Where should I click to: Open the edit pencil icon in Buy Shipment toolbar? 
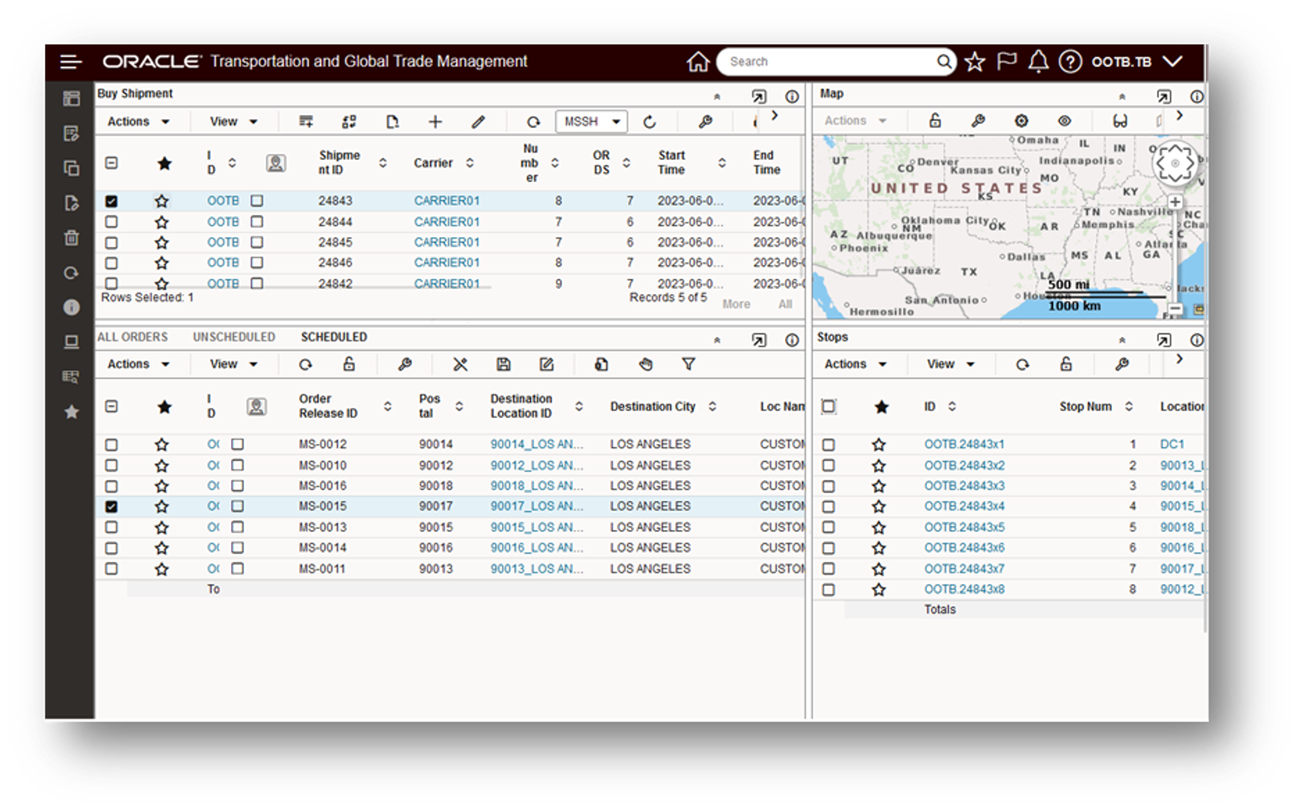coord(477,121)
